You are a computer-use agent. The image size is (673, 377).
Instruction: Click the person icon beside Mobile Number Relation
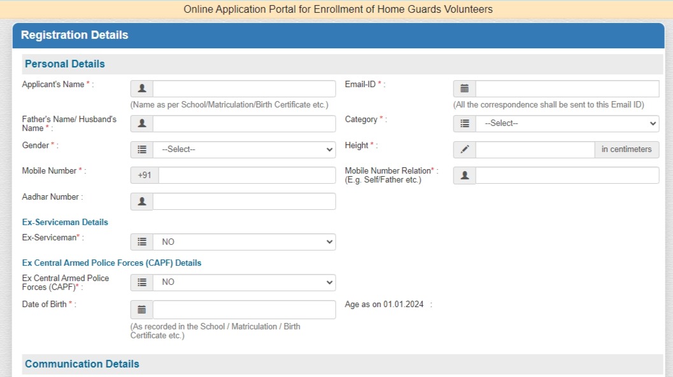[465, 175]
